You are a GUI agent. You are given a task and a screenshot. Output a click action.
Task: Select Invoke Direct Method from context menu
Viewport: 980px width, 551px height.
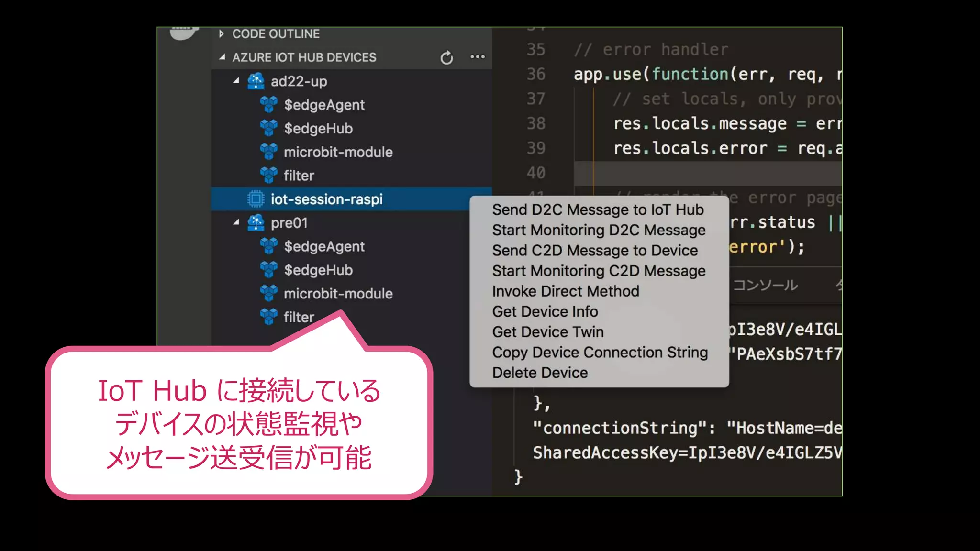566,291
